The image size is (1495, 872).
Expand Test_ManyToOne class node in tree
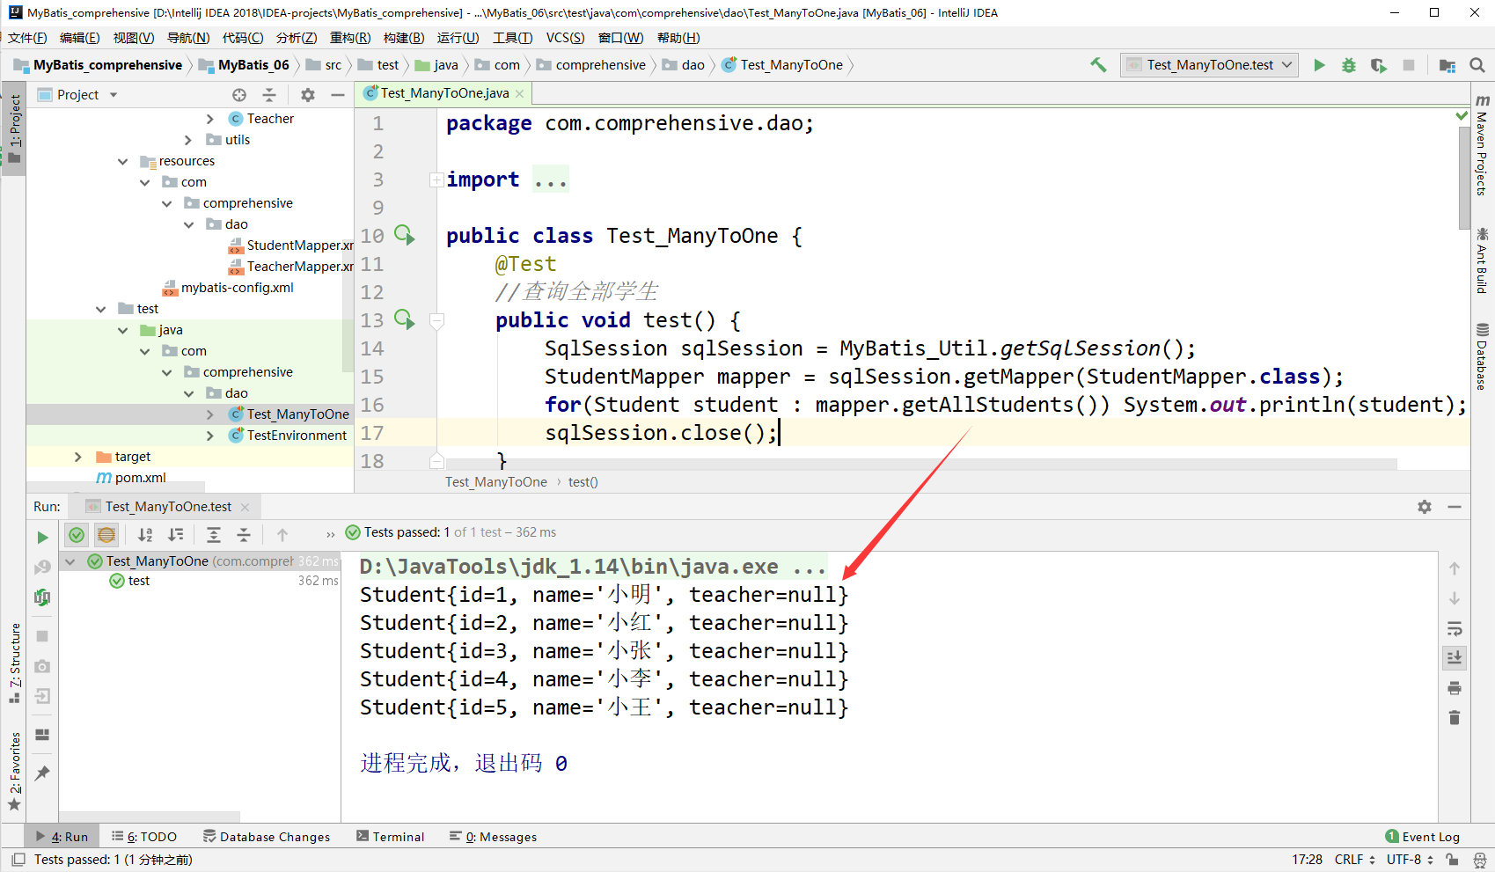[210, 414]
